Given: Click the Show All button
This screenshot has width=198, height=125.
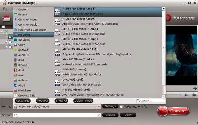Looking at the screenshot, I should tap(61, 101).
